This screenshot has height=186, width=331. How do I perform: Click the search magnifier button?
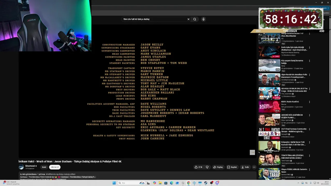pyautogui.click(x=195, y=19)
